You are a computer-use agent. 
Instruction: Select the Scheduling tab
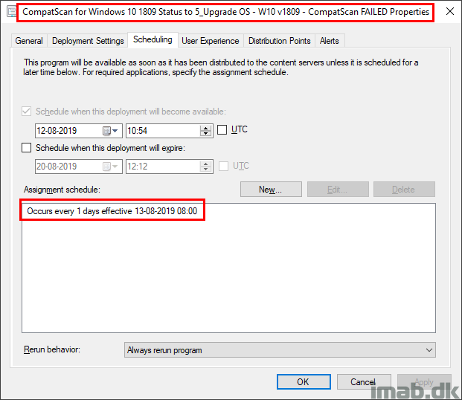click(x=153, y=39)
